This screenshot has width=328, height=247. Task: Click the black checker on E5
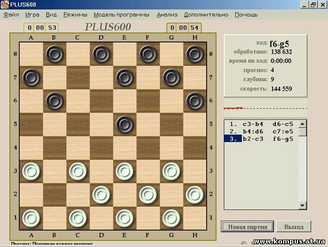[124, 124]
